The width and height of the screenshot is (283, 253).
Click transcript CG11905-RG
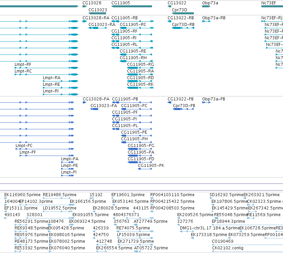pos(140,64)
